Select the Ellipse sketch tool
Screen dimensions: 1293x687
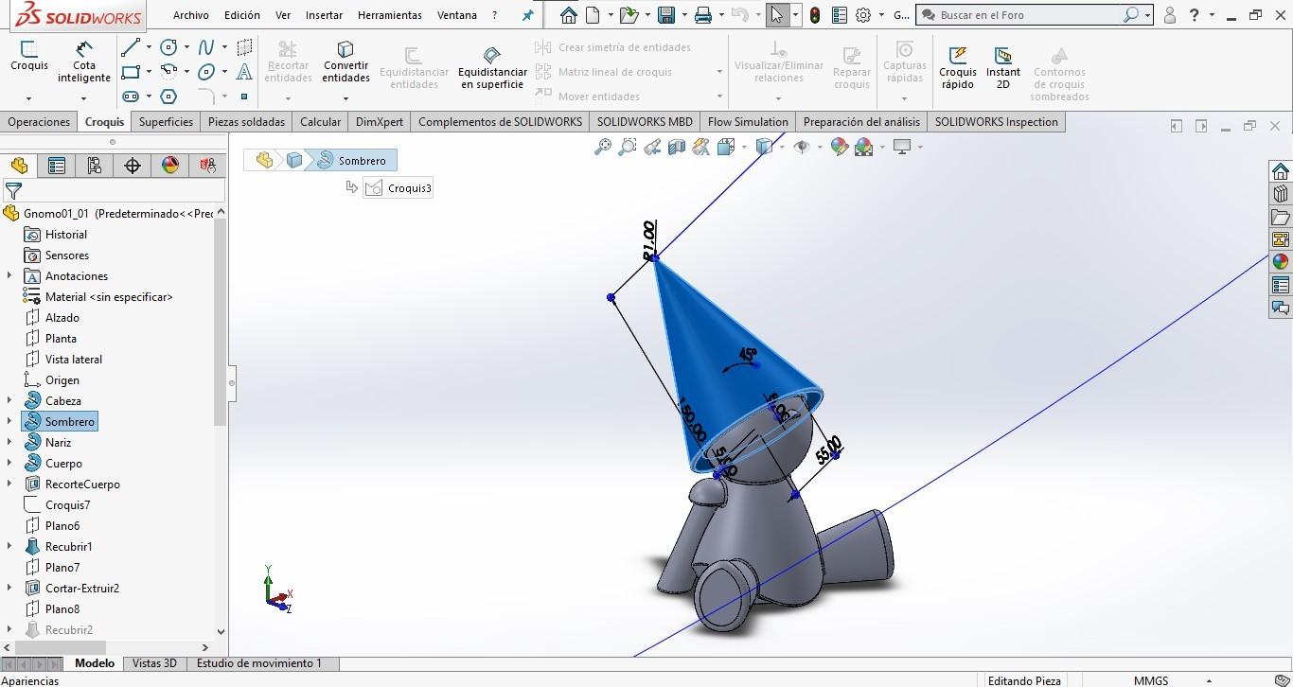206,72
